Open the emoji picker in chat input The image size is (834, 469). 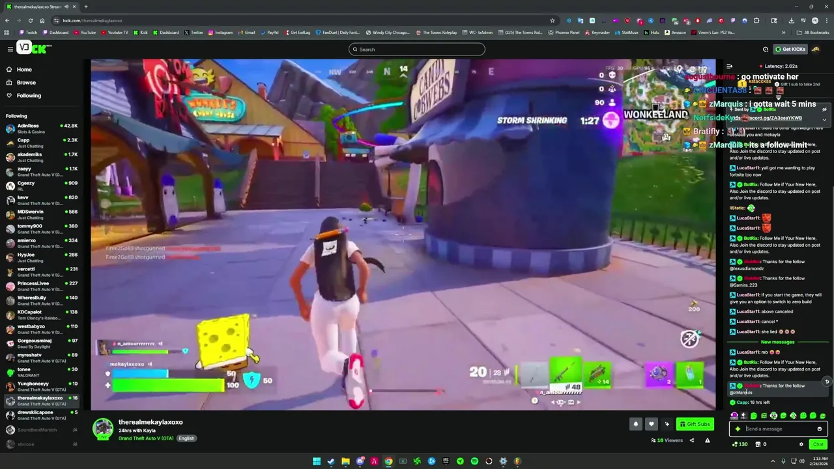click(x=820, y=429)
